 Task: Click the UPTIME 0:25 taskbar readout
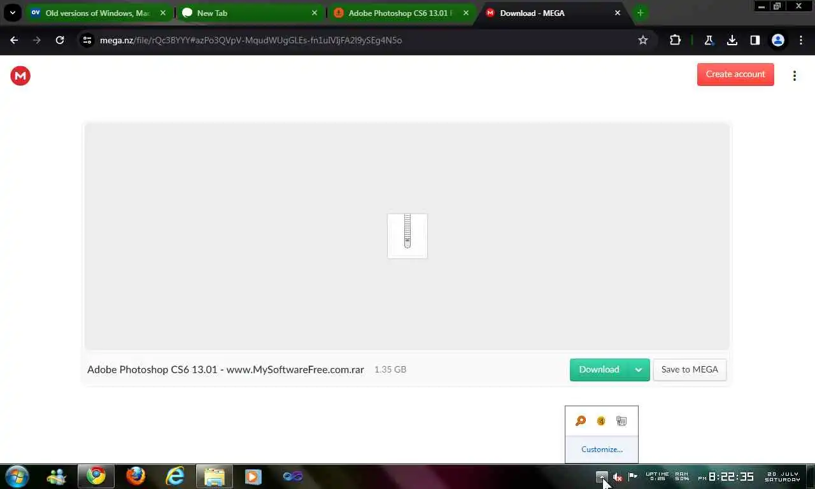[x=657, y=476]
